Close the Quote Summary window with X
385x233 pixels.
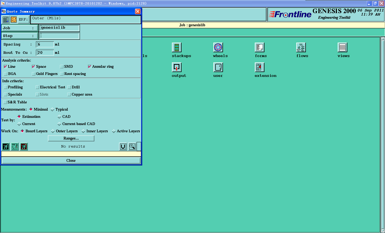coord(138,11)
